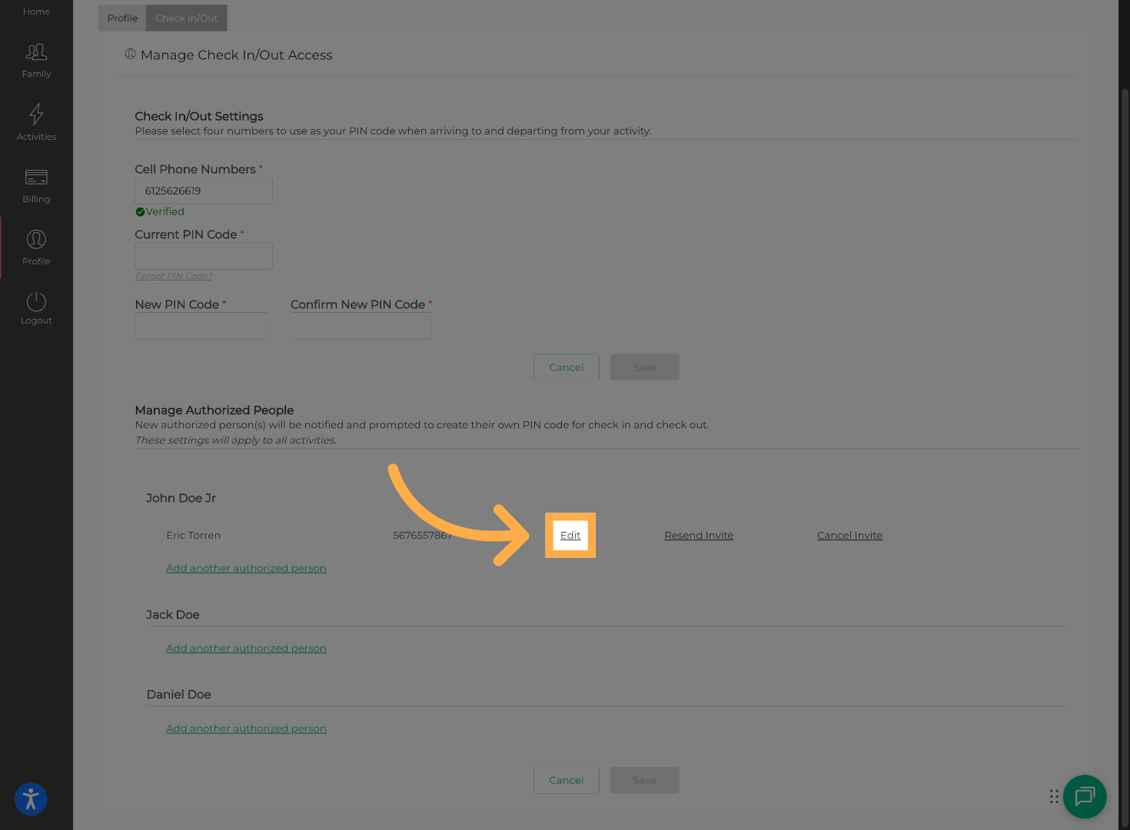The height and width of the screenshot is (830, 1130).
Task: Click the Logout power icon
Action: 36,307
